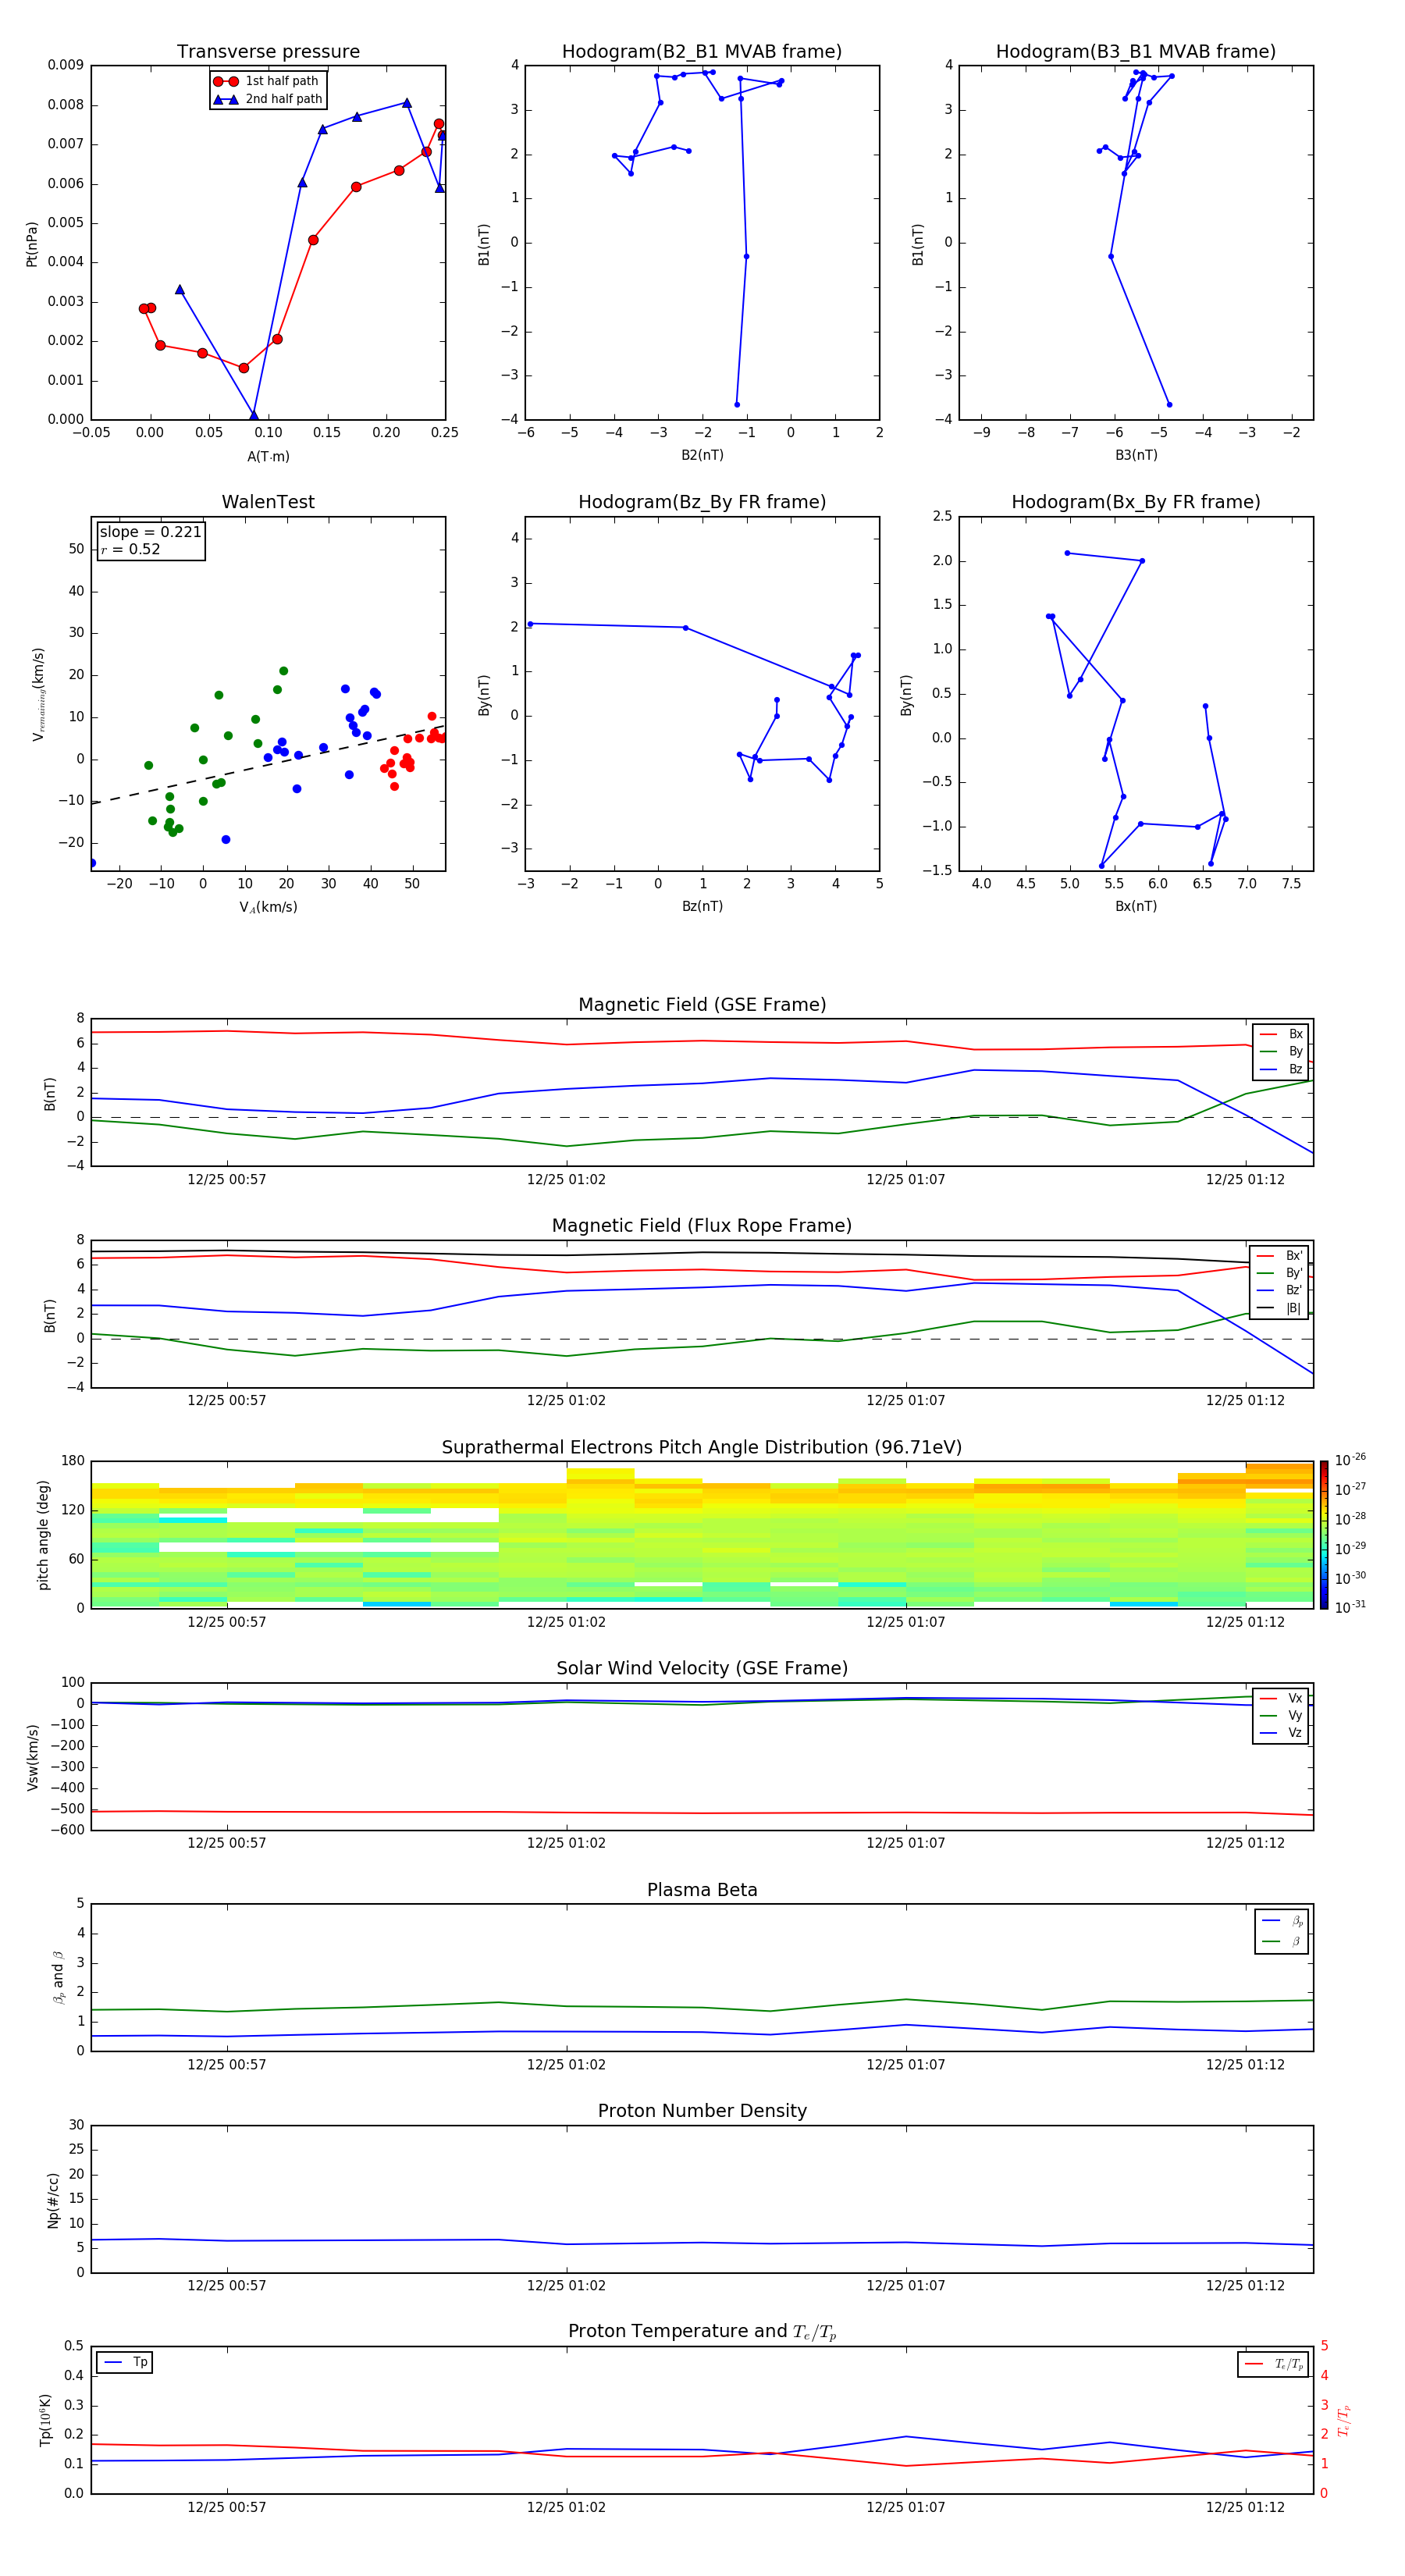Click 'Bx(nT)' x-axis label of FR hodogram
Viewport: 1405px width, 2576px height.
click(1136, 906)
